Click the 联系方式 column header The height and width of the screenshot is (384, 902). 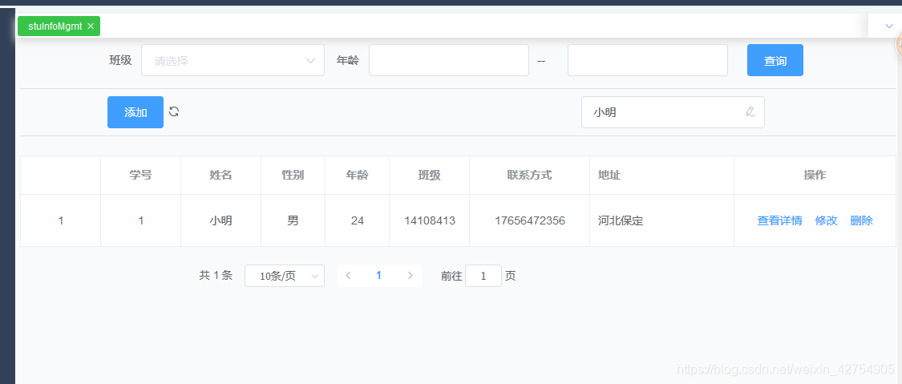tap(530, 176)
